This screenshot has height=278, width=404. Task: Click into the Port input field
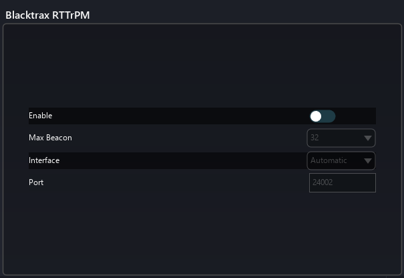pyautogui.click(x=342, y=182)
